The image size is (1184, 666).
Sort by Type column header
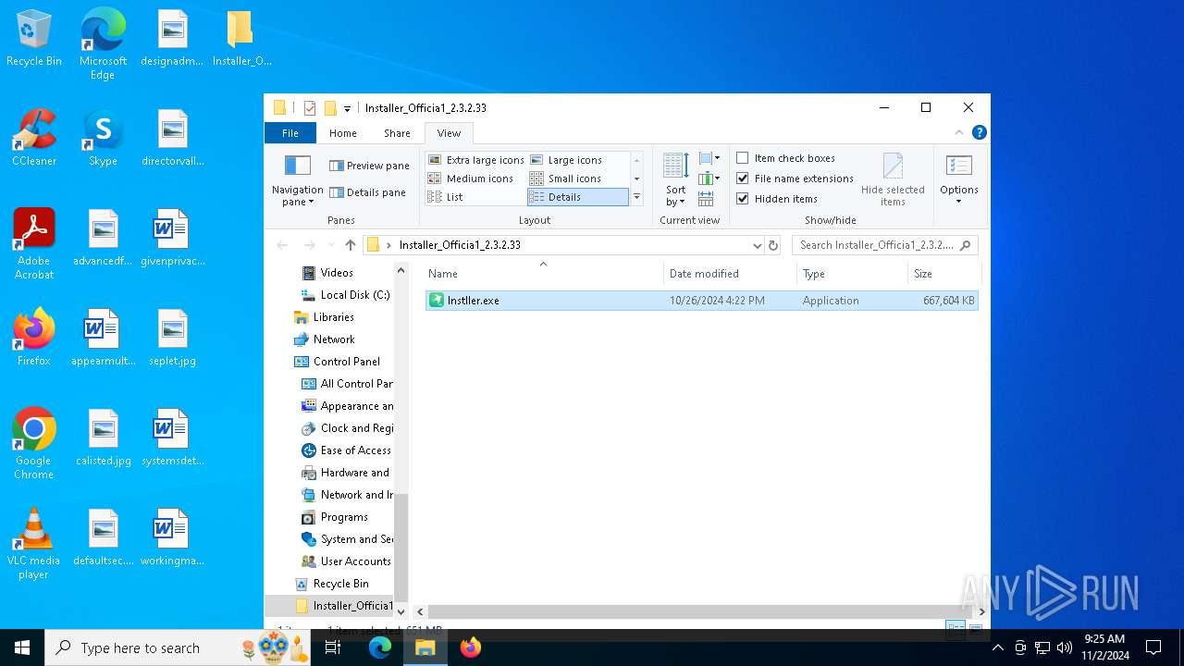852,274
